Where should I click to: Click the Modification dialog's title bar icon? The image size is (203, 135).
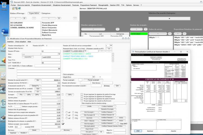[8, 39]
